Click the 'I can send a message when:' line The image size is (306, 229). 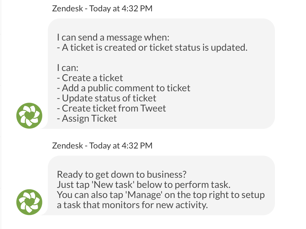pyautogui.click(x=113, y=38)
